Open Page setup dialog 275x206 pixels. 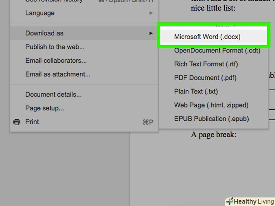coord(84,108)
